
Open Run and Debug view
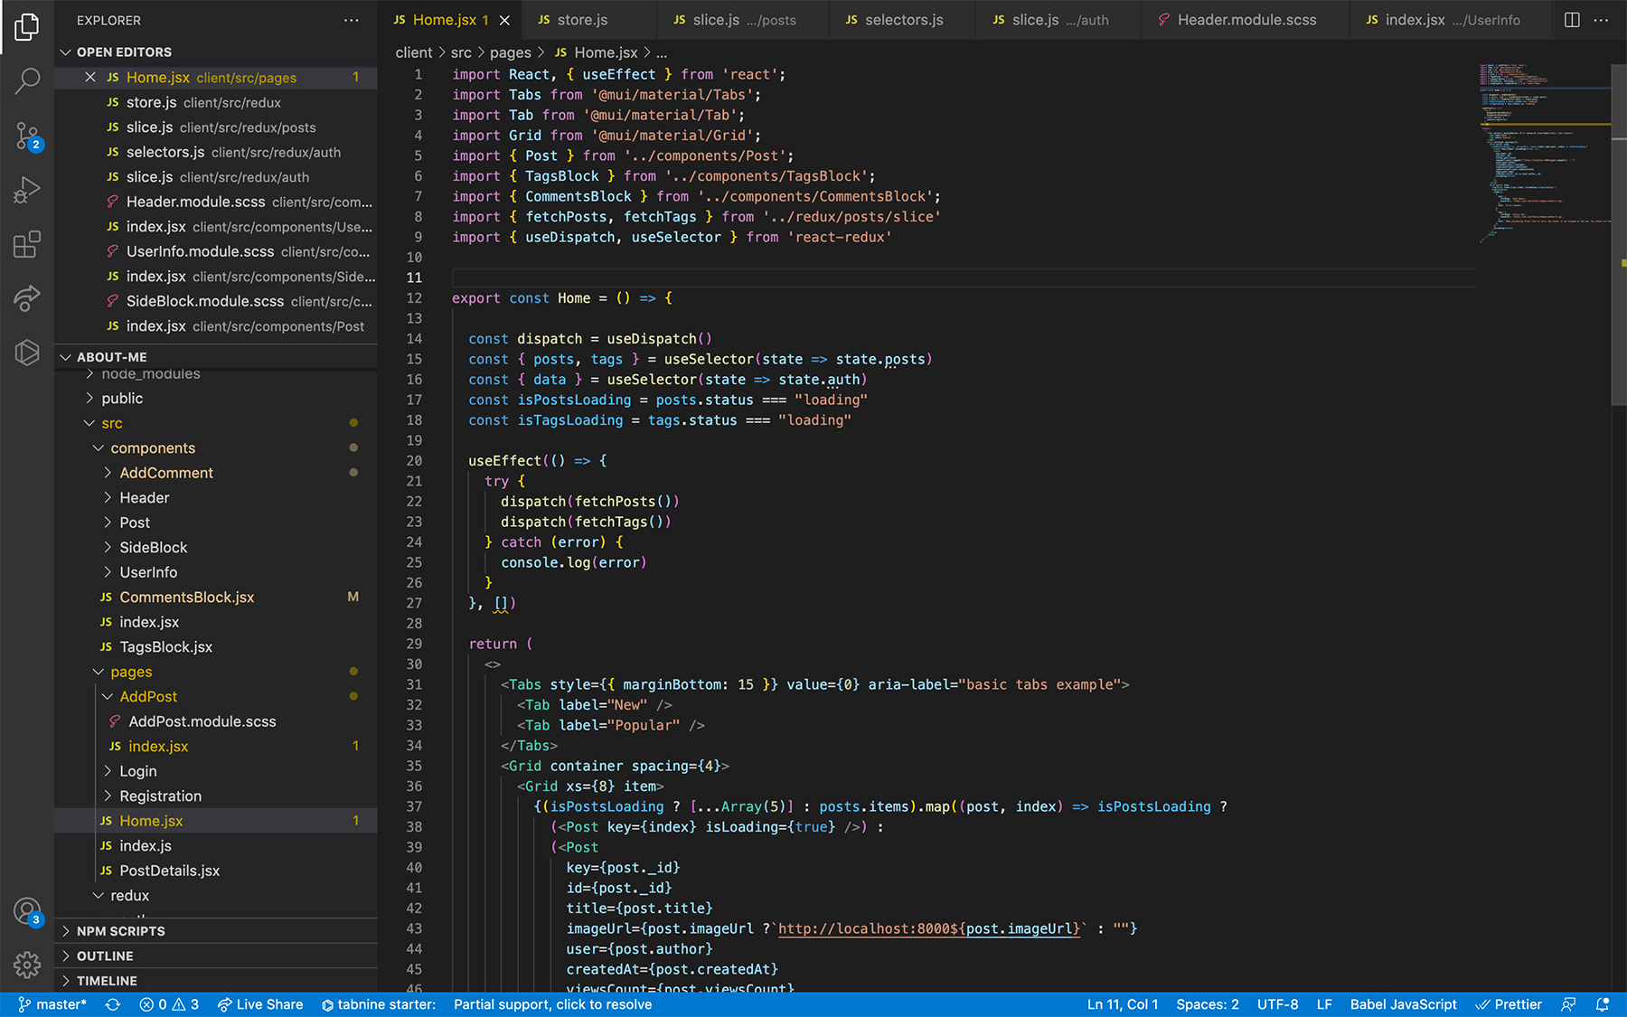[x=27, y=190]
